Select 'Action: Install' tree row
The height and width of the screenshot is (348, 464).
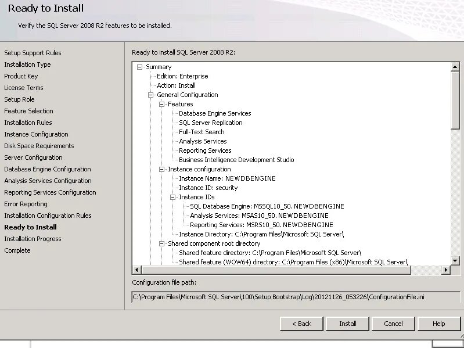pyautogui.click(x=177, y=85)
